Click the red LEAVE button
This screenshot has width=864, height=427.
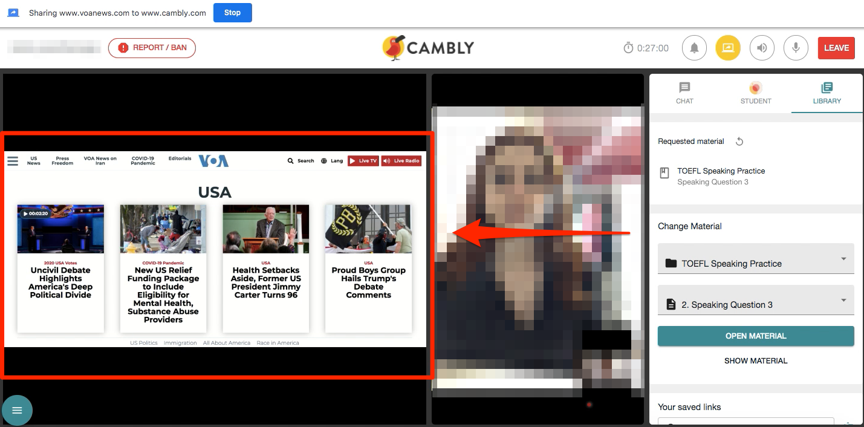point(836,48)
